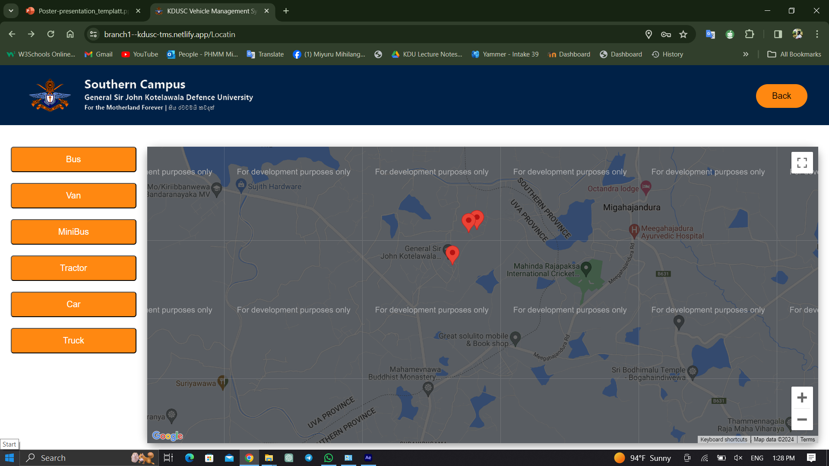
Task: Zoom in on the map
Action: (x=802, y=397)
